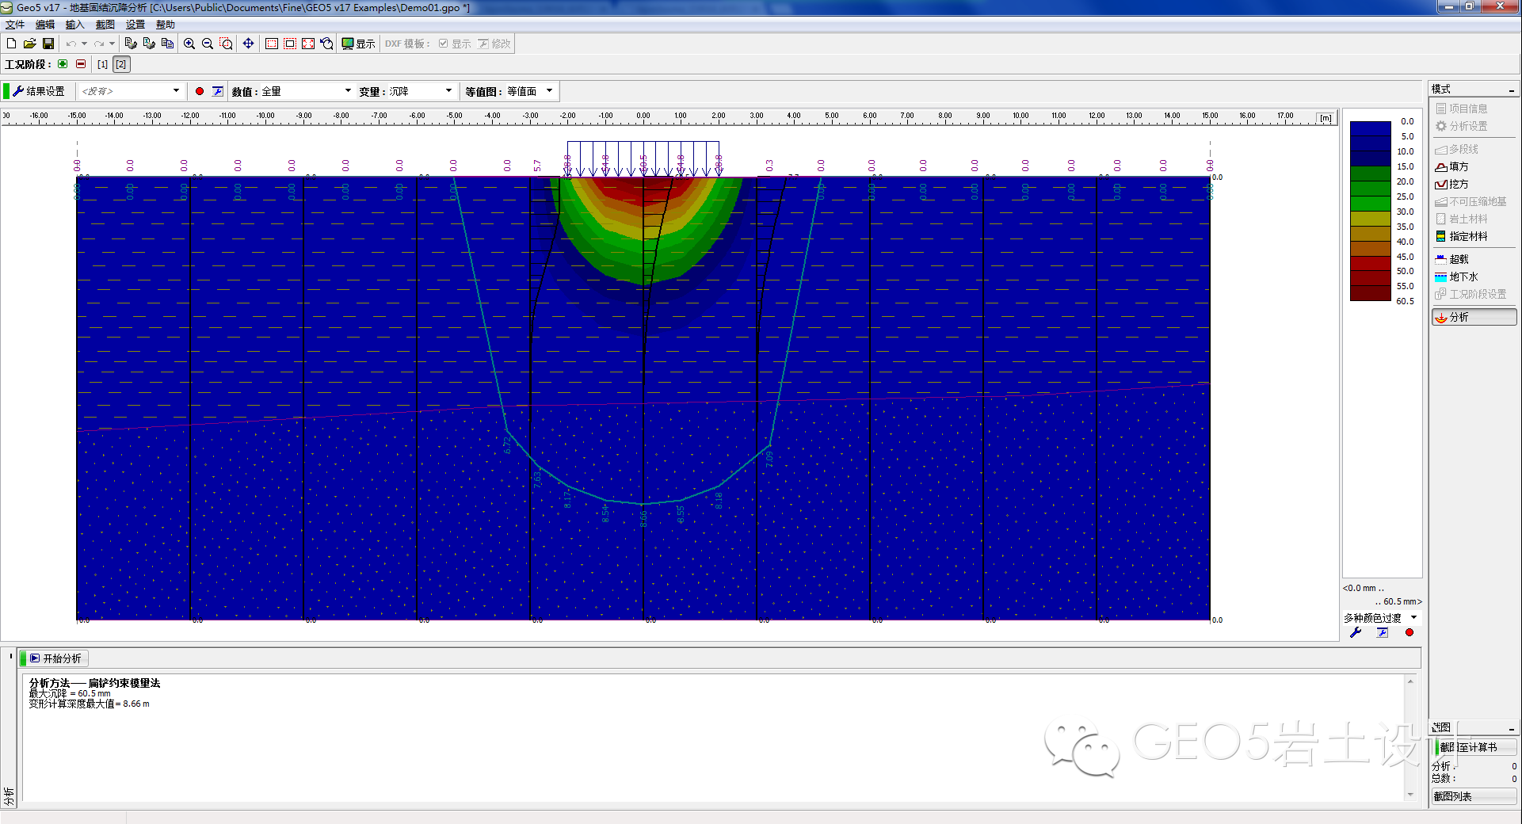Click the copy-to-clipboard icon left of zoom in
The image size is (1522, 824).
[167, 44]
